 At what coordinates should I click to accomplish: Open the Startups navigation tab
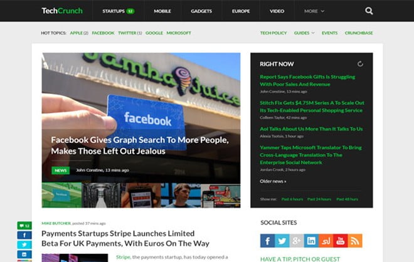[x=119, y=11]
